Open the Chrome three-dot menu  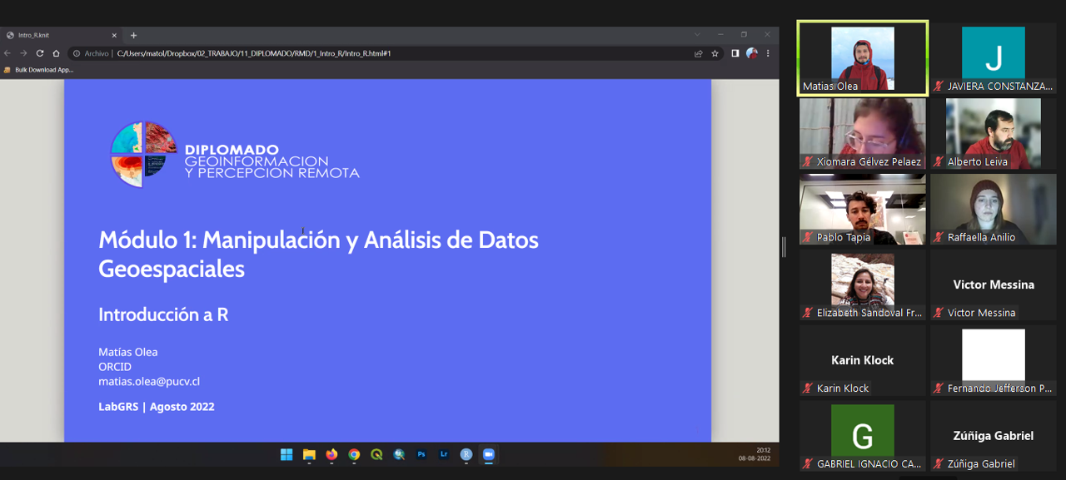[768, 53]
